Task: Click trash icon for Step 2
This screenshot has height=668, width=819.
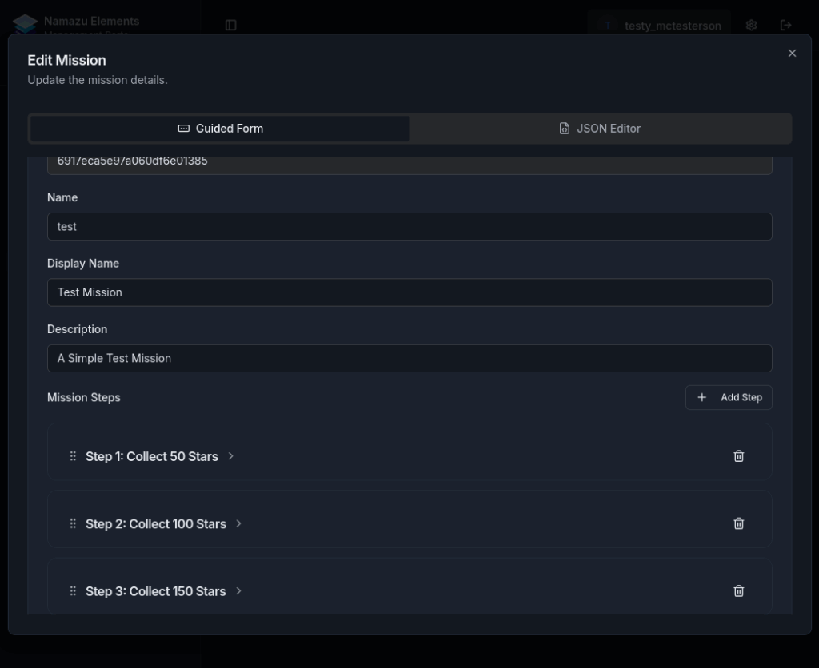Action: pyautogui.click(x=738, y=523)
